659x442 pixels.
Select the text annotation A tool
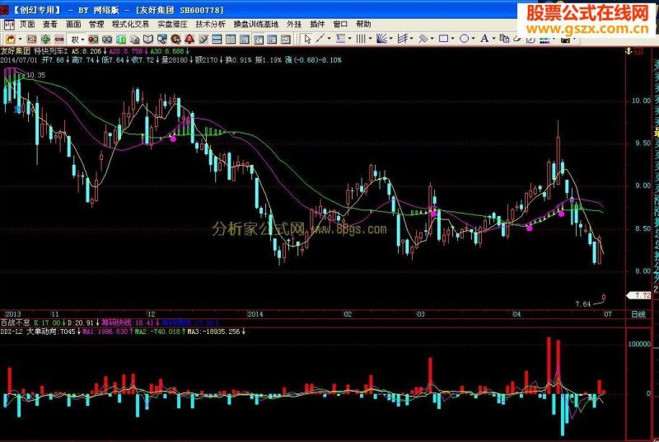[x=484, y=39]
